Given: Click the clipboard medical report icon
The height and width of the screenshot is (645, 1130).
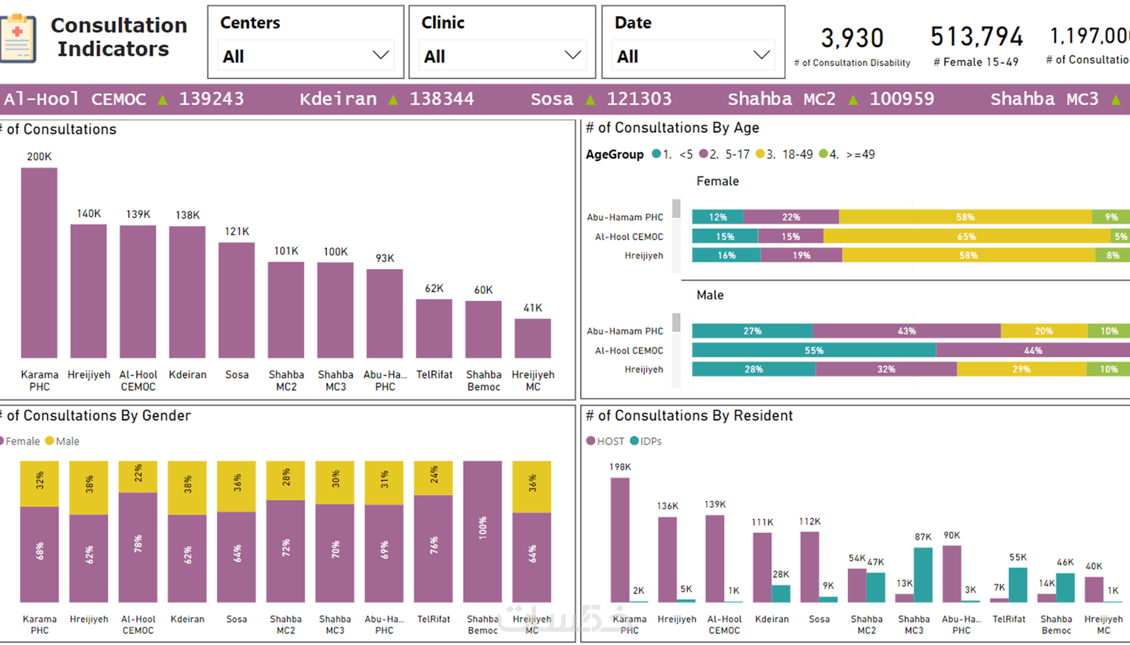Looking at the screenshot, I should point(18,39).
